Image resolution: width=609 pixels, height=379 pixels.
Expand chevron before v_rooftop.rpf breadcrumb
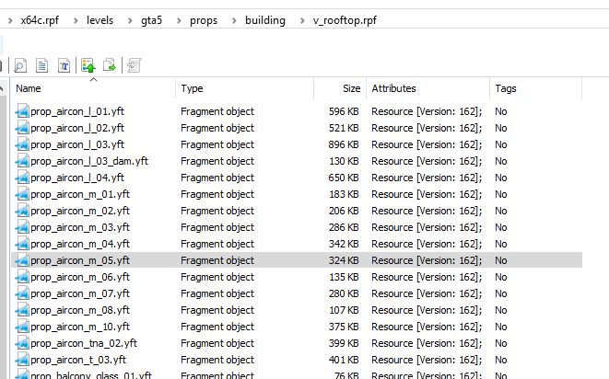pyautogui.click(x=301, y=19)
